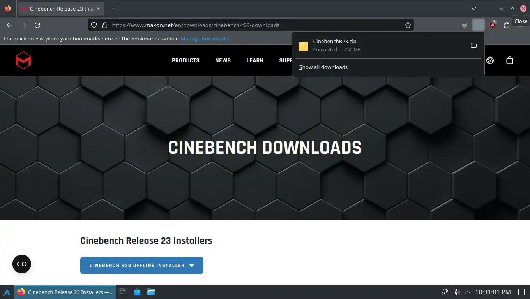Select the Cinebench Release 23 browser tab
This screenshot has height=299, width=530.
tap(61, 9)
